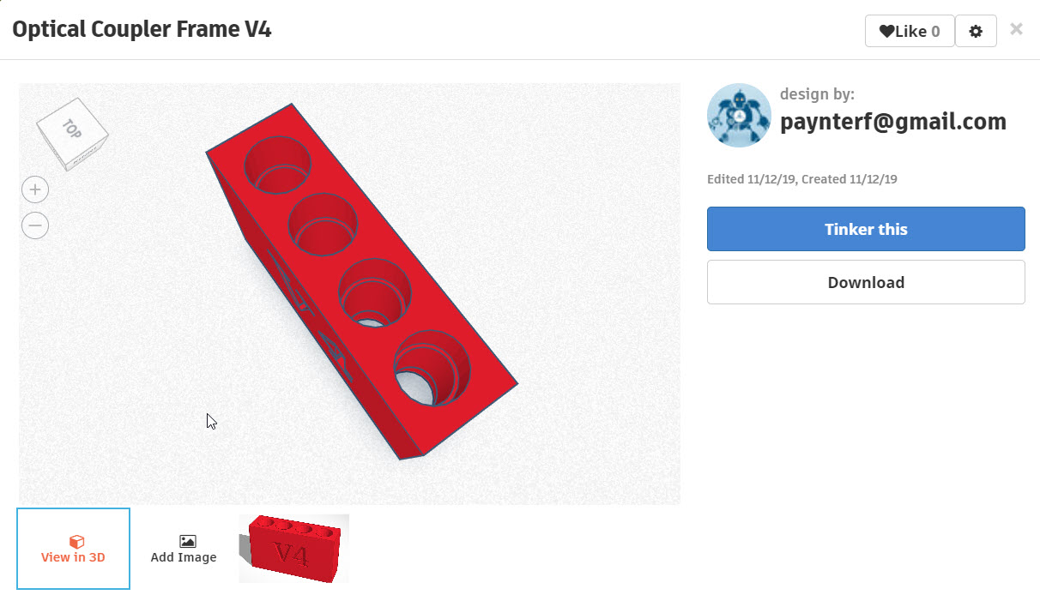Image resolution: width=1040 pixels, height=607 pixels.
Task: Click the orange cube 3D icon
Action: click(76, 542)
